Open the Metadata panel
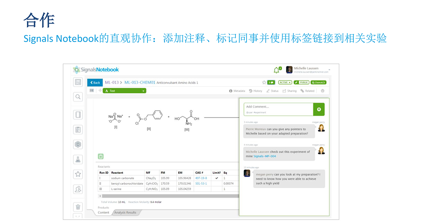427x221 pixels. pyautogui.click(x=237, y=91)
